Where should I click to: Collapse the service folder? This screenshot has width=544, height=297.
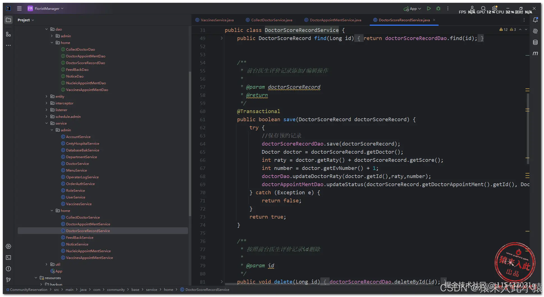47,123
